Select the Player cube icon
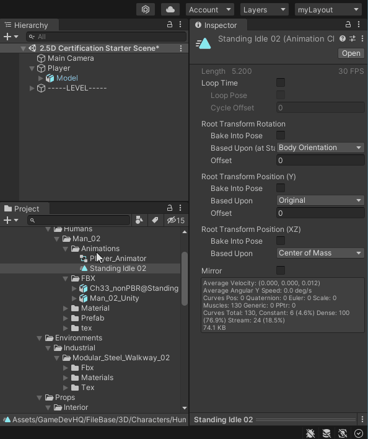This screenshot has width=368, height=439. tap(41, 68)
